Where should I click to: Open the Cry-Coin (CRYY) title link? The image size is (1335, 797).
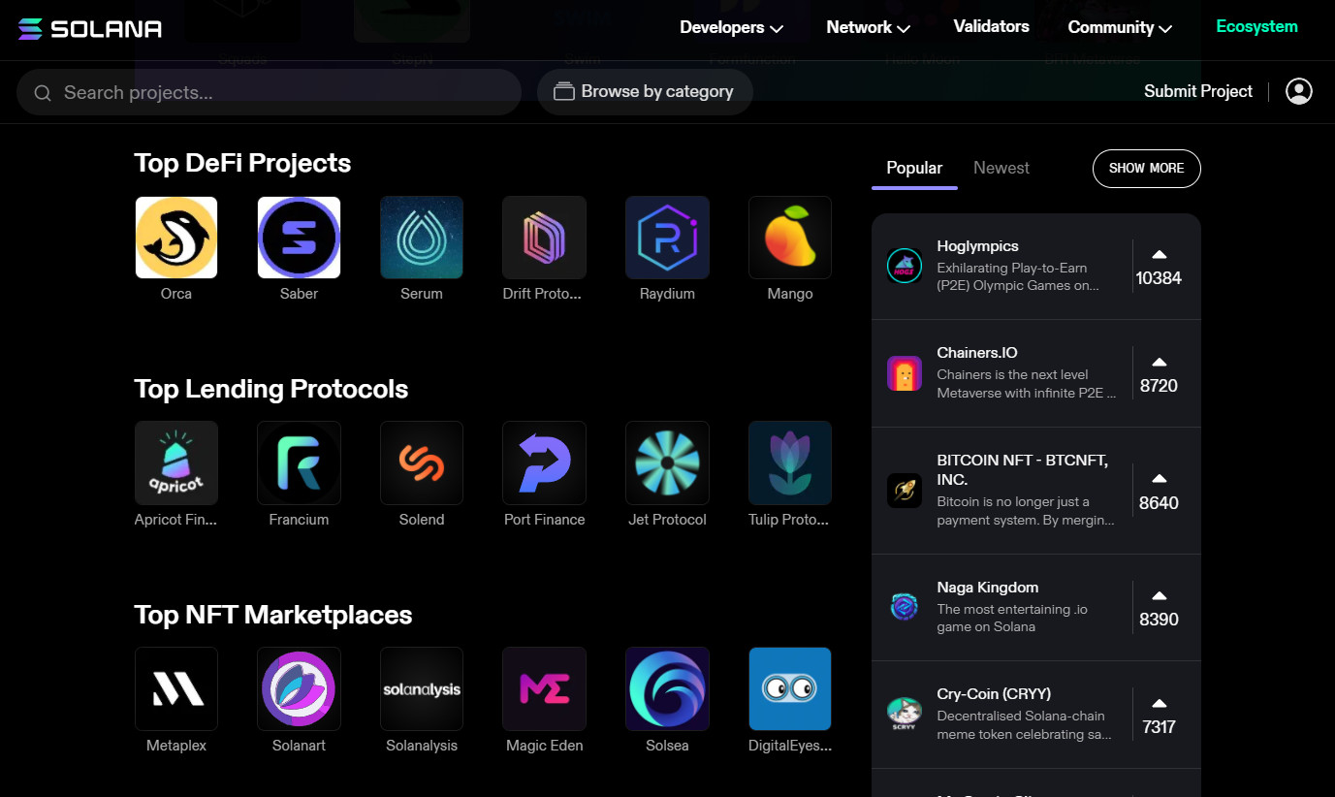pos(994,694)
